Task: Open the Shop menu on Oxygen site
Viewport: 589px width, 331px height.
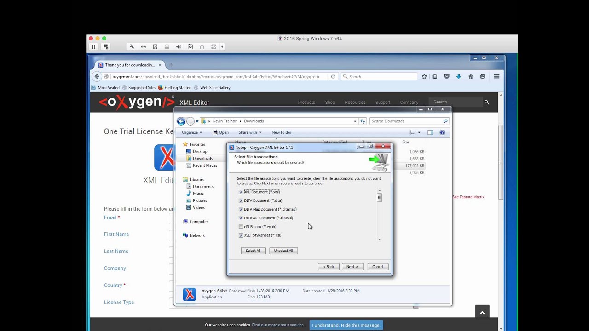Action: [330, 103]
